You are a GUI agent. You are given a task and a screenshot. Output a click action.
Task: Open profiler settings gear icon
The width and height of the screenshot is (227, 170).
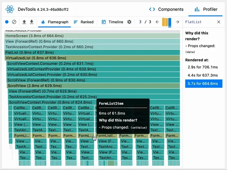click(129, 22)
